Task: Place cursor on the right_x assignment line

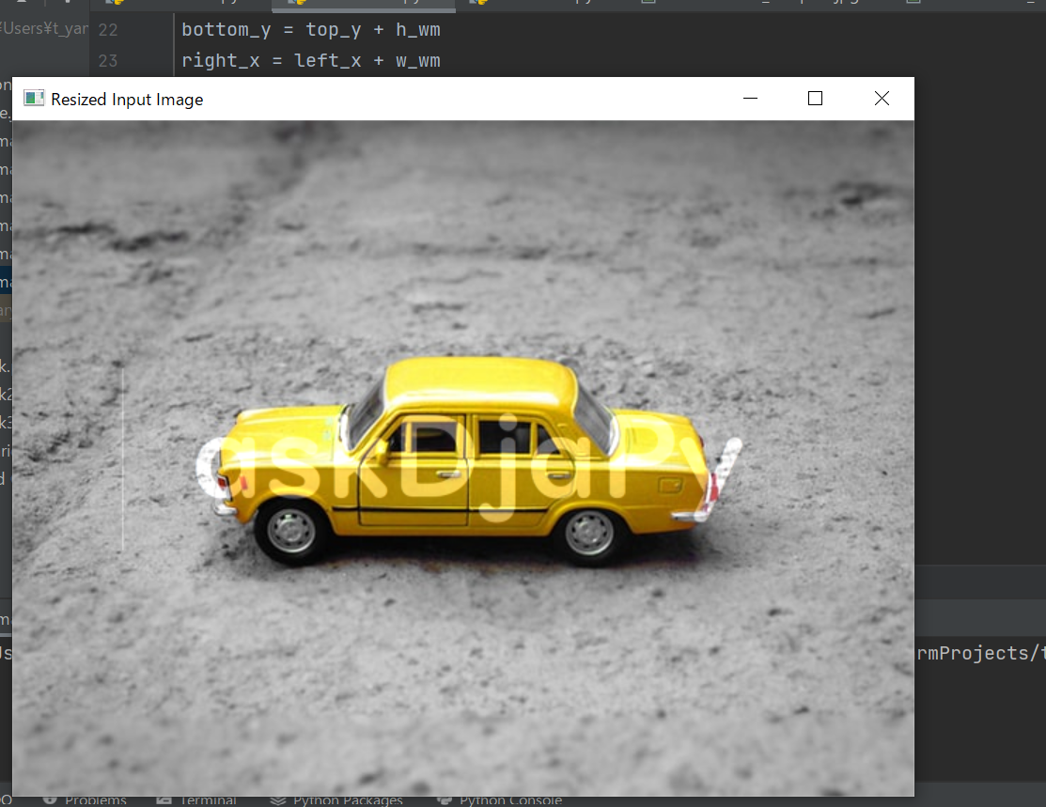Action: pos(310,61)
